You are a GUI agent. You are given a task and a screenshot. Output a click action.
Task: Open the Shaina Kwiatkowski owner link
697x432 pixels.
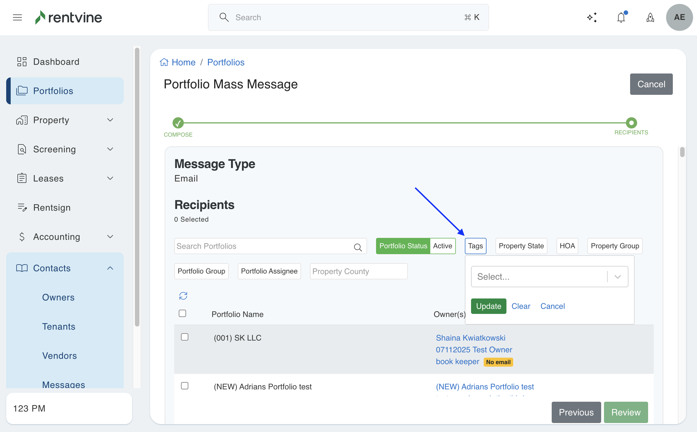470,338
